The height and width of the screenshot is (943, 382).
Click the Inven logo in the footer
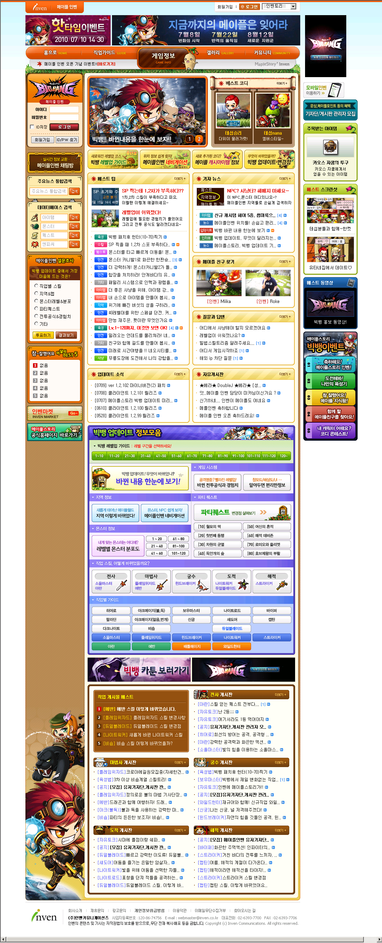44,915
